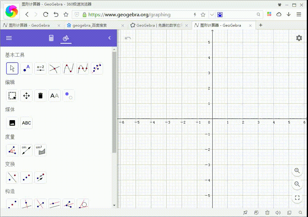Image resolution: width=308 pixels, height=217 pixels.
Task: Select the Move Graphics View tool
Action: [26, 96]
